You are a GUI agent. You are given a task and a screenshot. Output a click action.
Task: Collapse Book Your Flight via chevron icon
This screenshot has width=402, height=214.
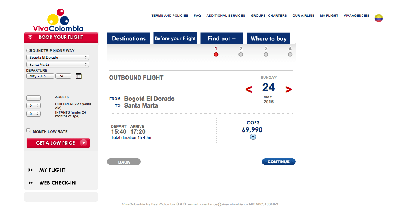click(x=30, y=37)
